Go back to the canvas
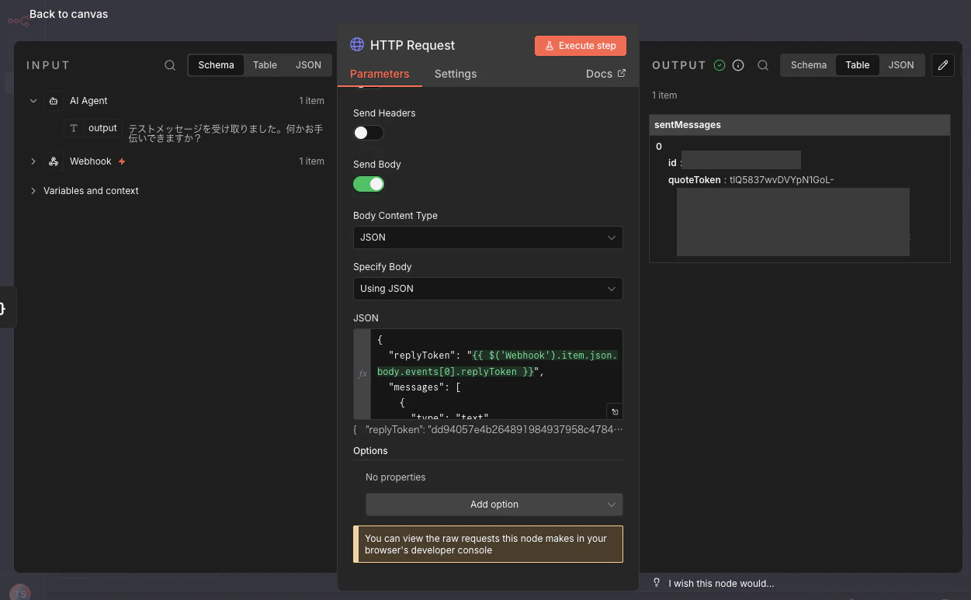The height and width of the screenshot is (600, 971). pos(68,14)
